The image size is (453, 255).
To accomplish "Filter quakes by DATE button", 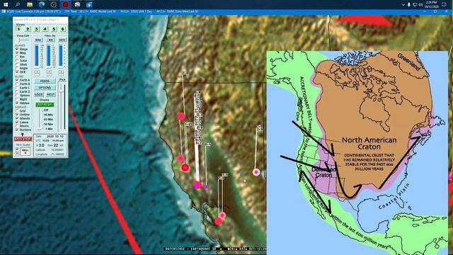I will (x=62, y=40).
